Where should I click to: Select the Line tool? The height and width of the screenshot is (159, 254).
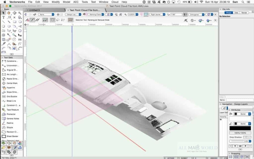tap(3, 22)
